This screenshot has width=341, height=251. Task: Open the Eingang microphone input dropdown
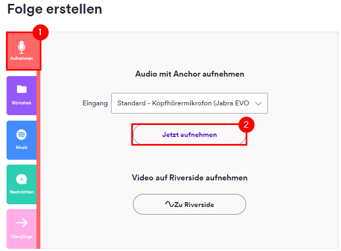(x=182, y=103)
